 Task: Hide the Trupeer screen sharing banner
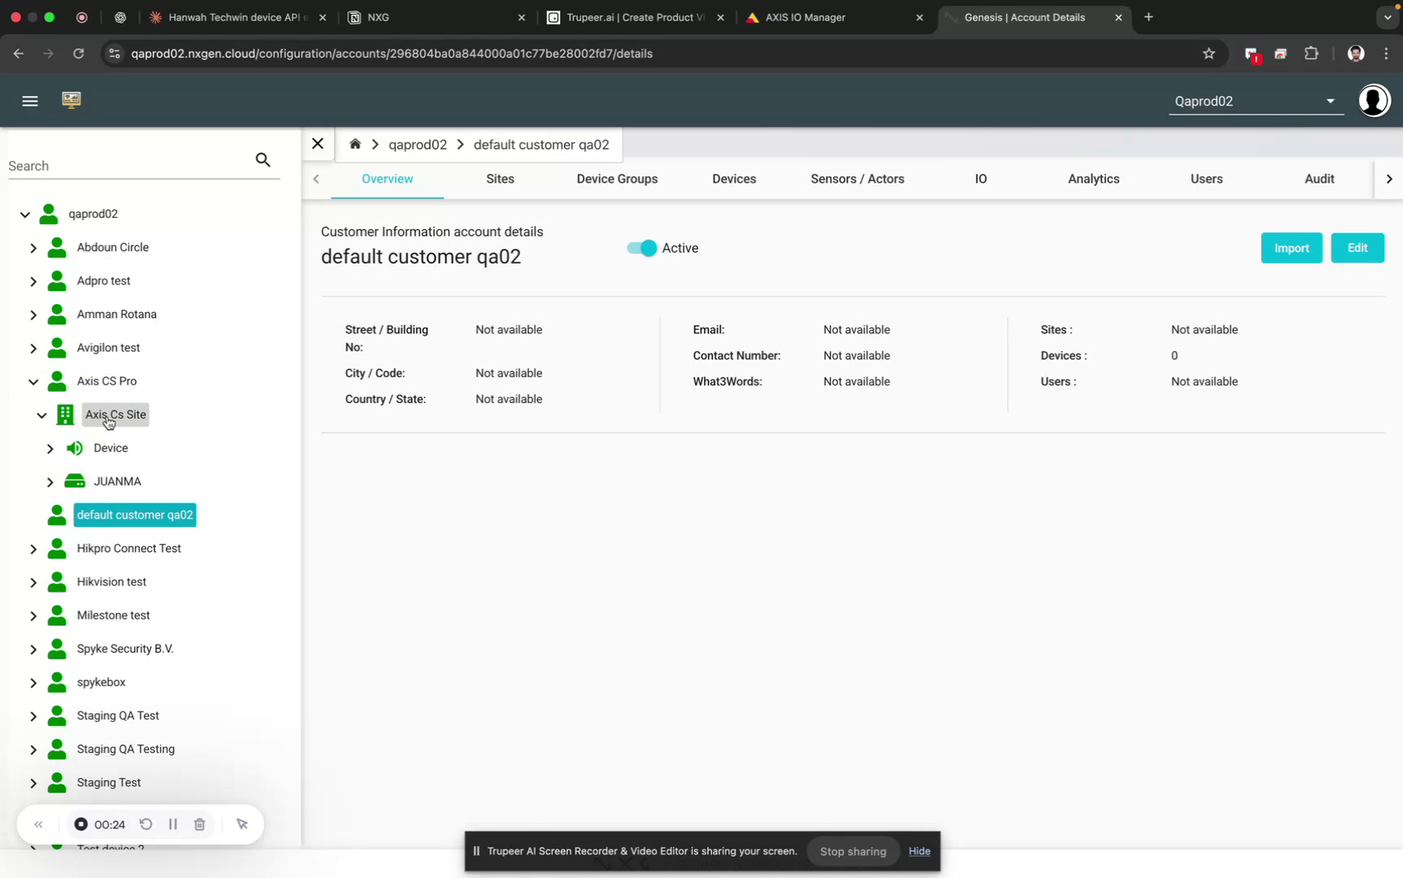point(919,851)
